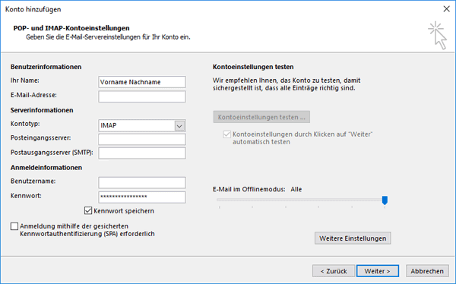This screenshot has height=284, width=456.
Task: Select the Postausgangsserver (SMTP) field
Action: click(x=142, y=153)
